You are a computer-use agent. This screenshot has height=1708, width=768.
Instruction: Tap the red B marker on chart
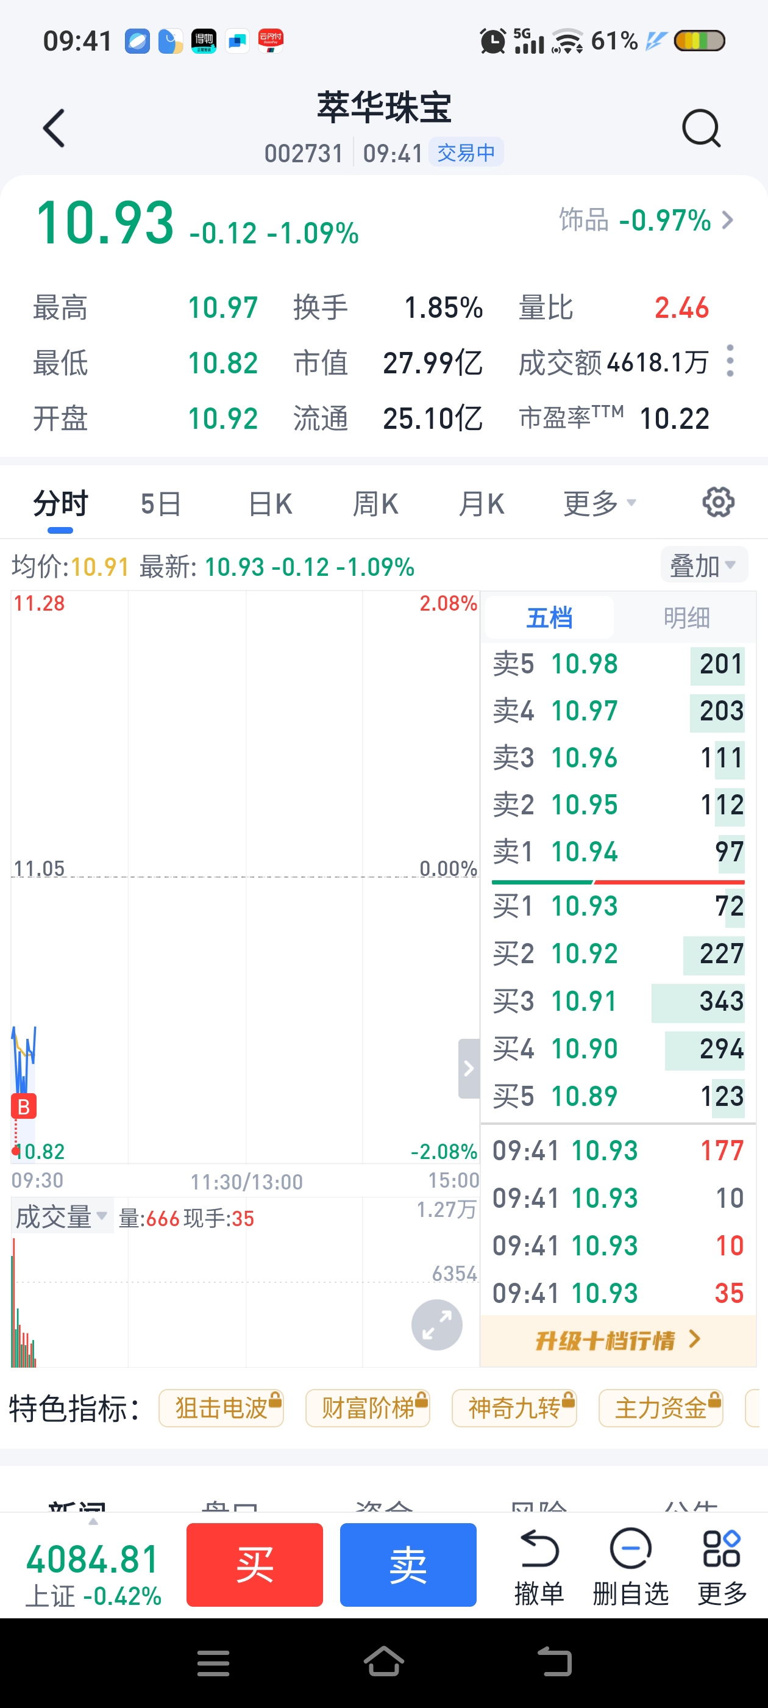[x=24, y=1106]
